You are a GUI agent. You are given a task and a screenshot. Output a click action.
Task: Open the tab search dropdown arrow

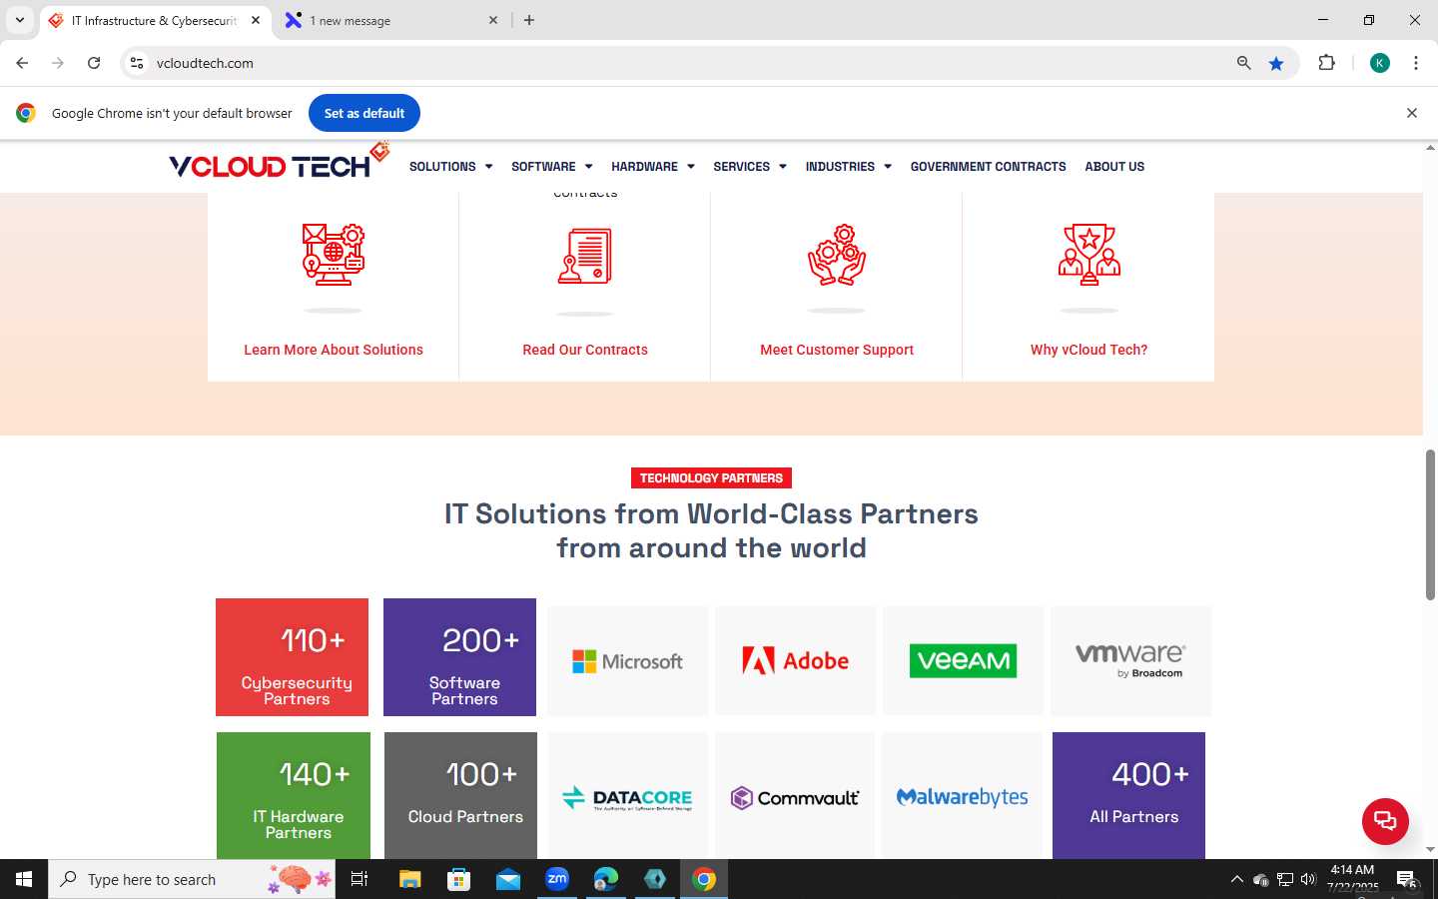pyautogui.click(x=19, y=20)
